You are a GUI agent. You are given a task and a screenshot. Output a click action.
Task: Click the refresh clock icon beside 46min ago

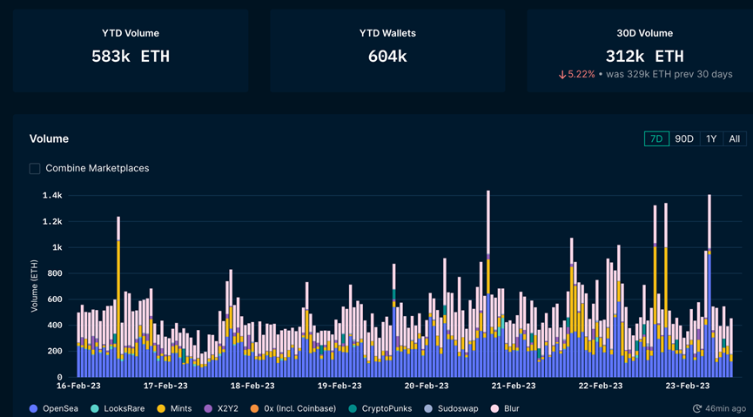click(x=697, y=409)
